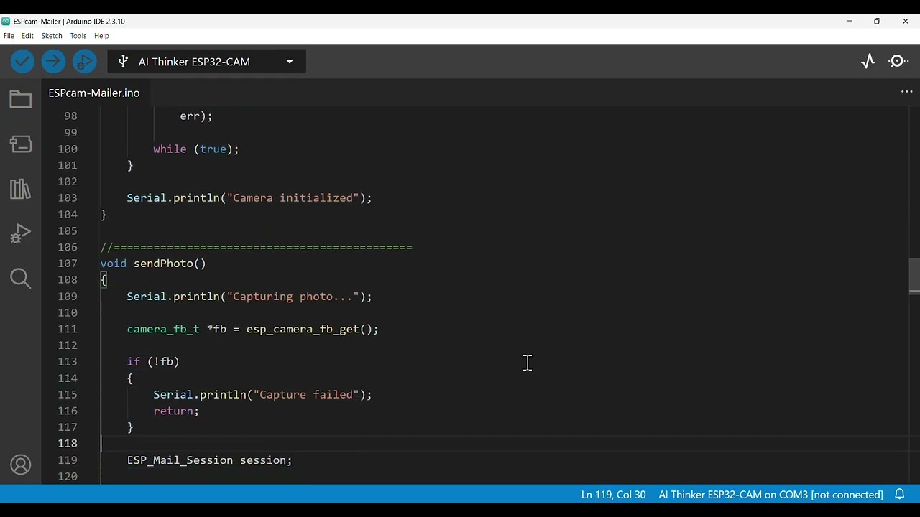This screenshot has width=920, height=517.
Task: Open notifications bell in status bar
Action: 899,494
